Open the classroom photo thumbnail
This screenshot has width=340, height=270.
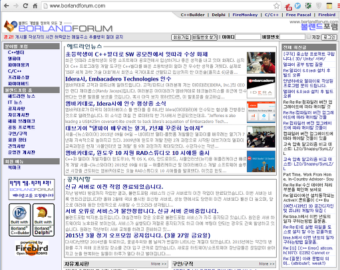click(x=261, y=137)
